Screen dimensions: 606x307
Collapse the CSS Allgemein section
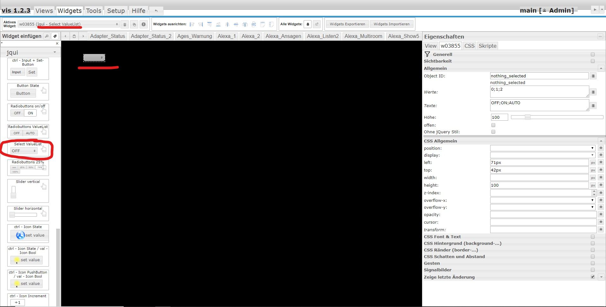601,141
